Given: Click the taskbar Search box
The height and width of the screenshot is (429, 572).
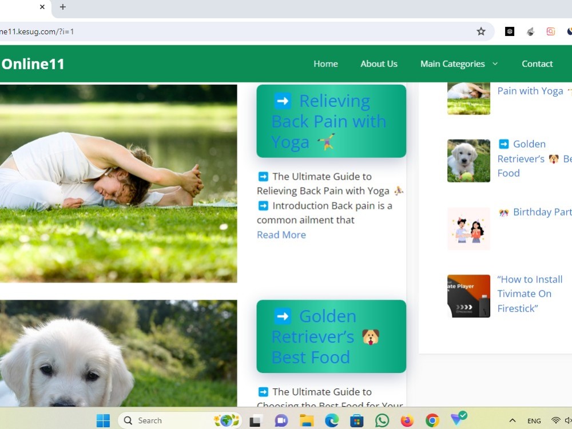Looking at the screenshot, I should [180, 420].
